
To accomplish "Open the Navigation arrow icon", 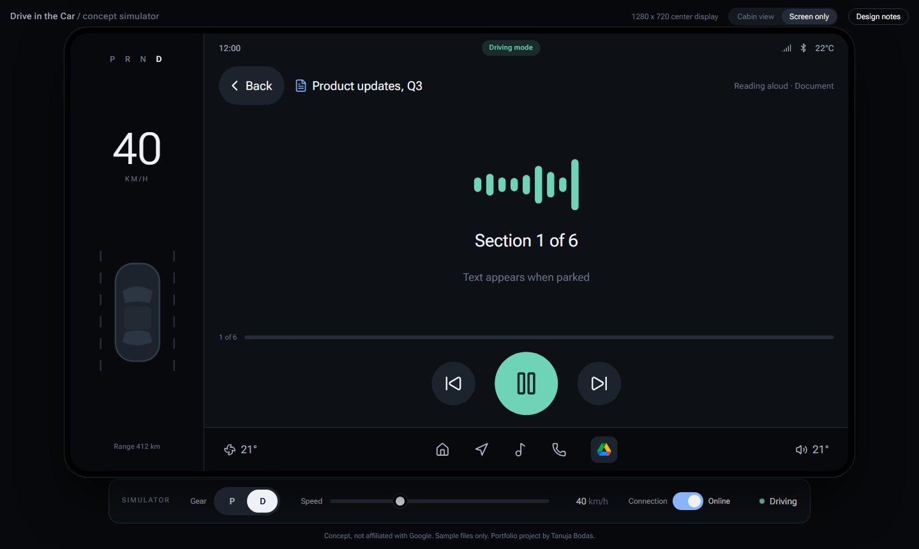I will pos(482,449).
